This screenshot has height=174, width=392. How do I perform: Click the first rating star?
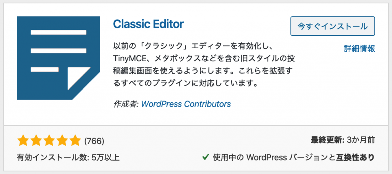click(23, 141)
